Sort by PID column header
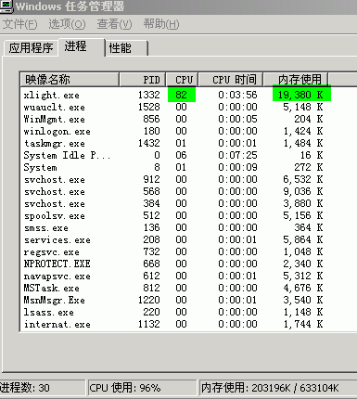357x399 pixels. 143,80
